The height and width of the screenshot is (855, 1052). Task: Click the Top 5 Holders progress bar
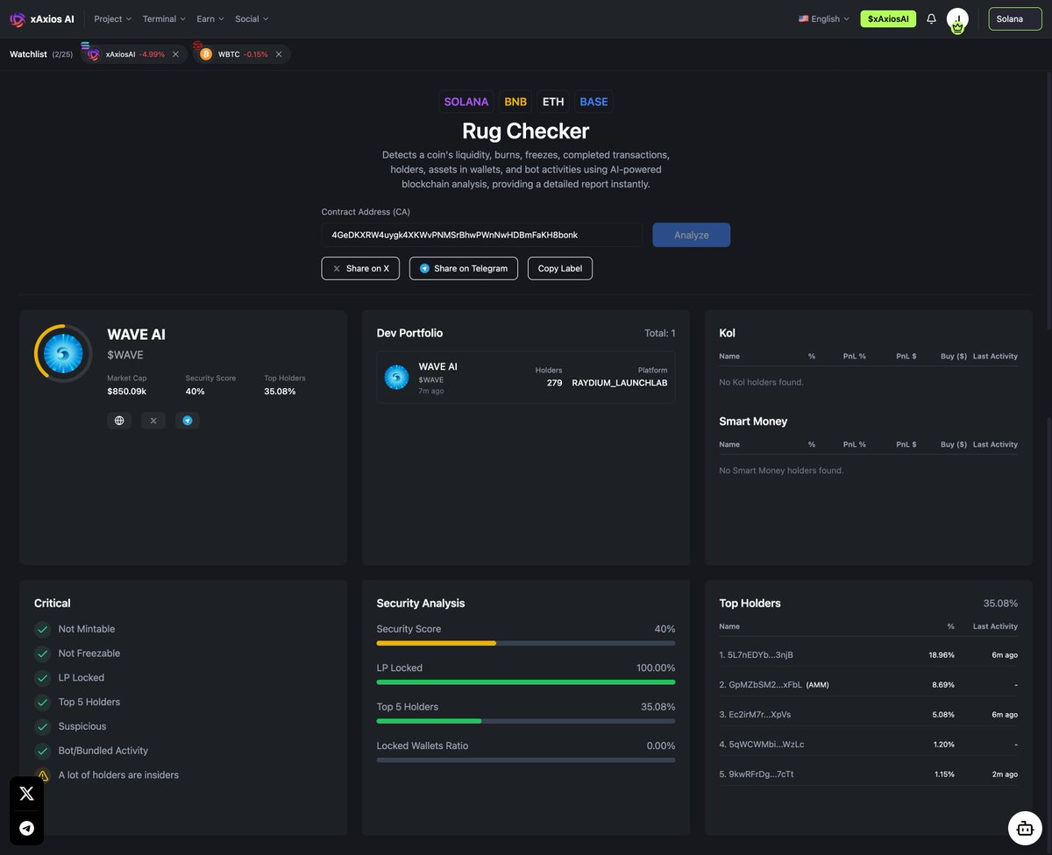click(x=526, y=721)
